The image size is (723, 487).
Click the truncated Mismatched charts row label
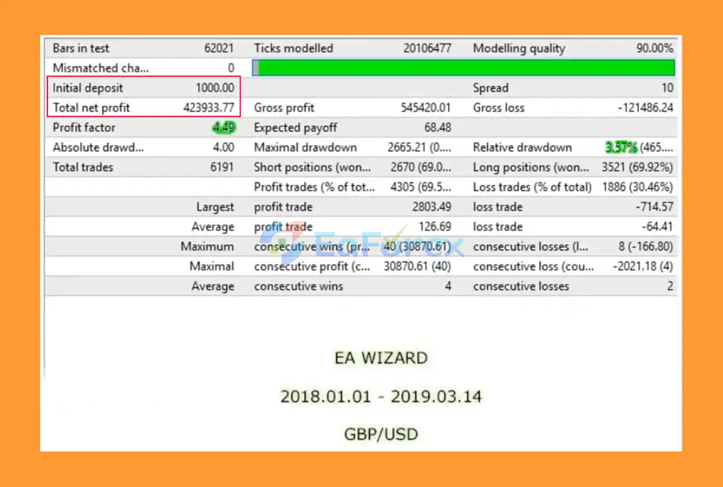[x=101, y=68]
